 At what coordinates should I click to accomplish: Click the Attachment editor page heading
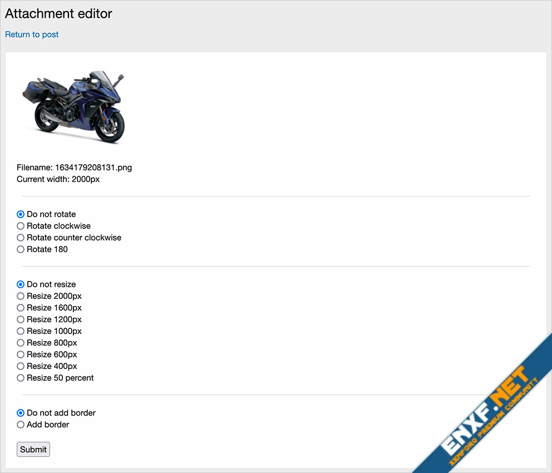pyautogui.click(x=58, y=13)
